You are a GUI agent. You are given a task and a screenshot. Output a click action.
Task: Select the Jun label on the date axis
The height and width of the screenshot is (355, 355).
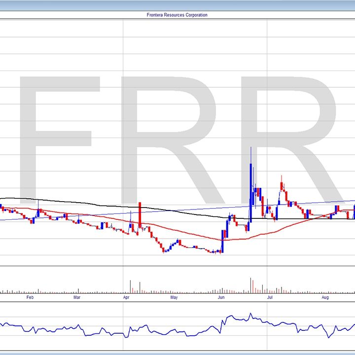pyautogui.click(x=221, y=298)
